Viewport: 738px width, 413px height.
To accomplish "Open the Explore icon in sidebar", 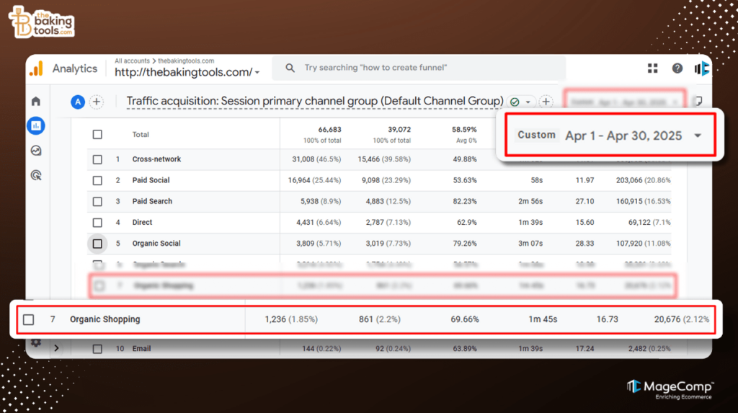I will (36, 151).
